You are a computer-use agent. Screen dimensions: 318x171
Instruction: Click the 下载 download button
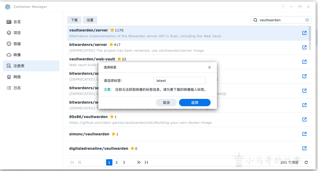(x=74, y=20)
